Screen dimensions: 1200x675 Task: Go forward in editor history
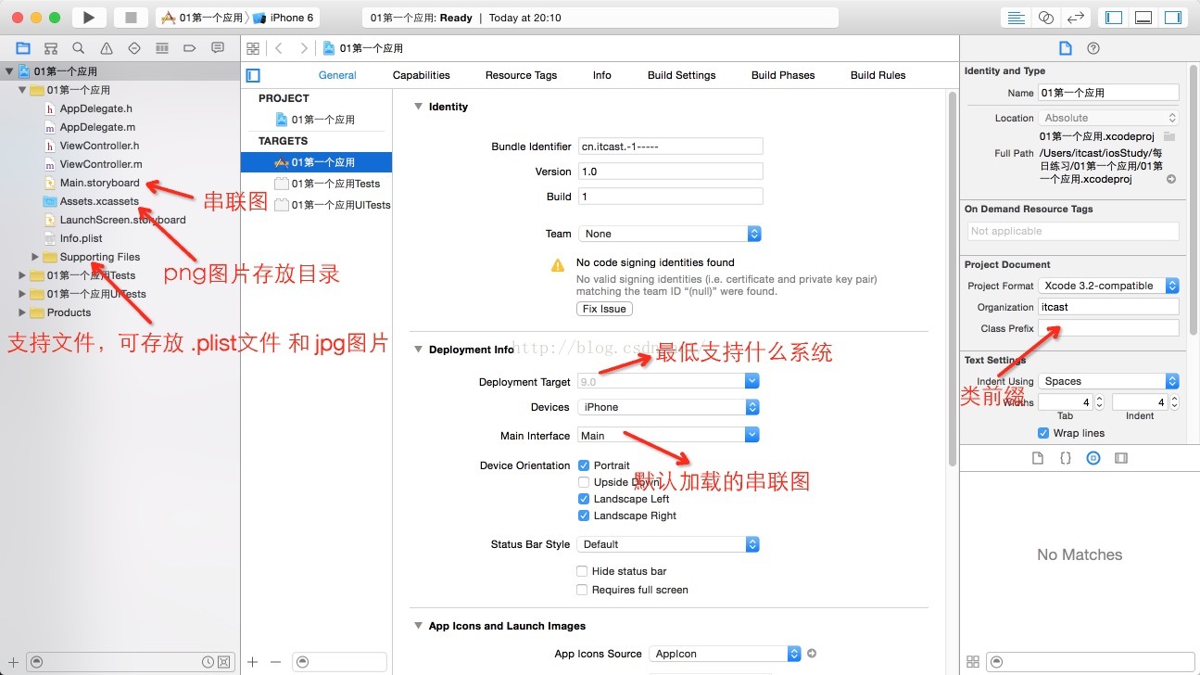point(303,48)
